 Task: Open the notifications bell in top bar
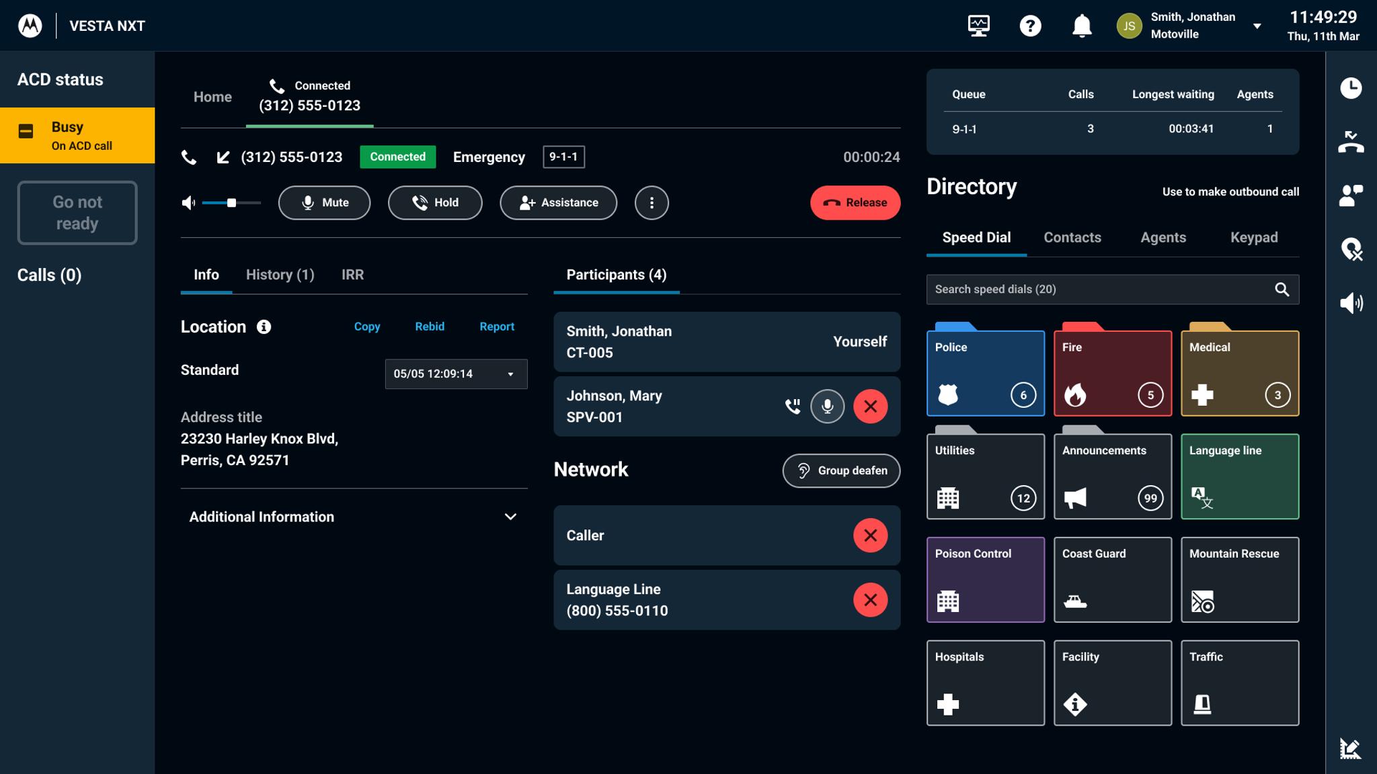pos(1083,26)
